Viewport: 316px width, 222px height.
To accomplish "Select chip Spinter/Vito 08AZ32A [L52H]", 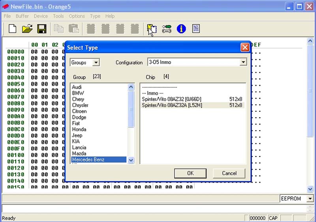I will point(193,105).
